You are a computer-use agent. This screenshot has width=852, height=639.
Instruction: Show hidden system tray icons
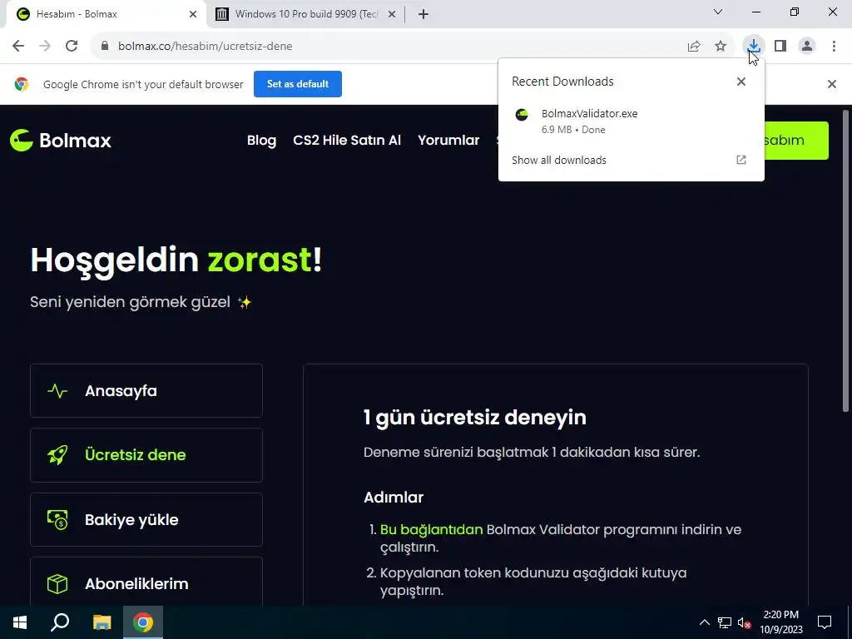(704, 622)
